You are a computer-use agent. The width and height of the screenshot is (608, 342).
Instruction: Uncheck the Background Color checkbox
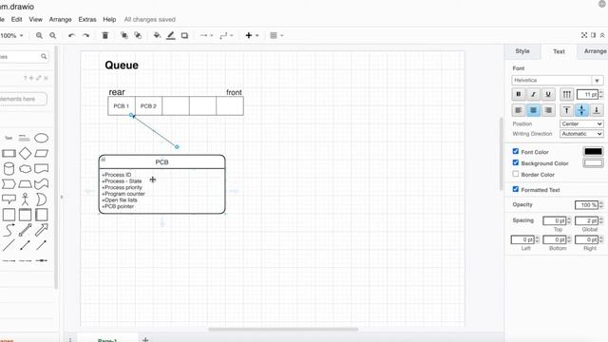(515, 162)
